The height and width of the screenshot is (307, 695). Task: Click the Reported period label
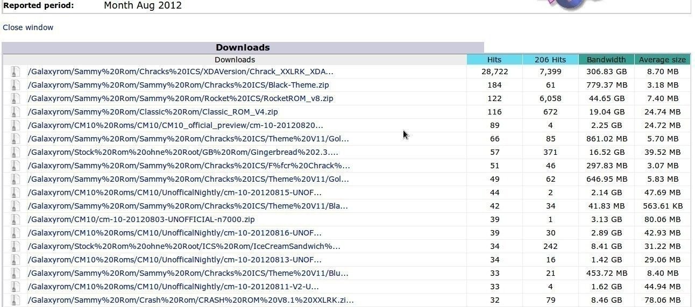click(39, 5)
